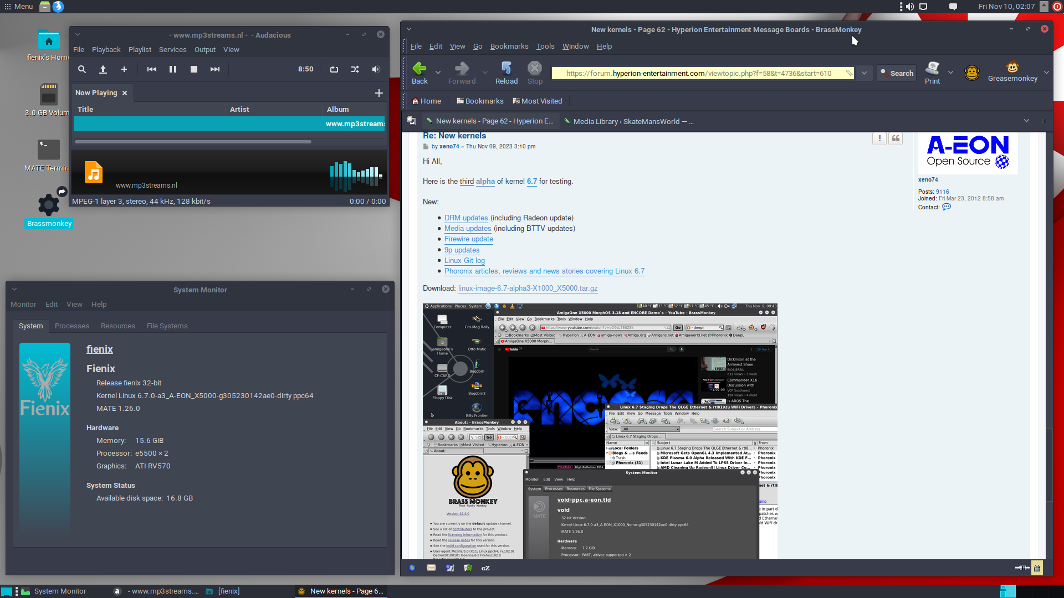1064x598 pixels.
Task: Open the Print toolbar icon
Action: point(932,73)
